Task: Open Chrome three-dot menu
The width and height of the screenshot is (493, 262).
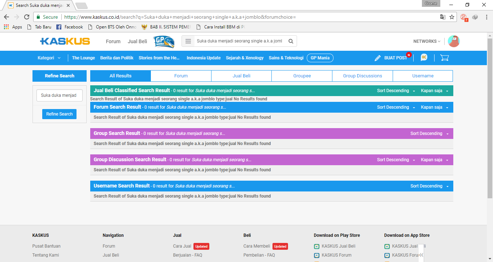Action: pyautogui.click(x=486, y=17)
